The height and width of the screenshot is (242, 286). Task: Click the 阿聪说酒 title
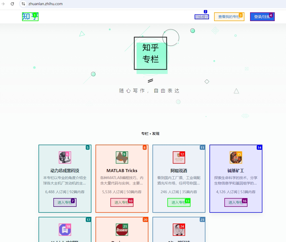[x=179, y=171]
